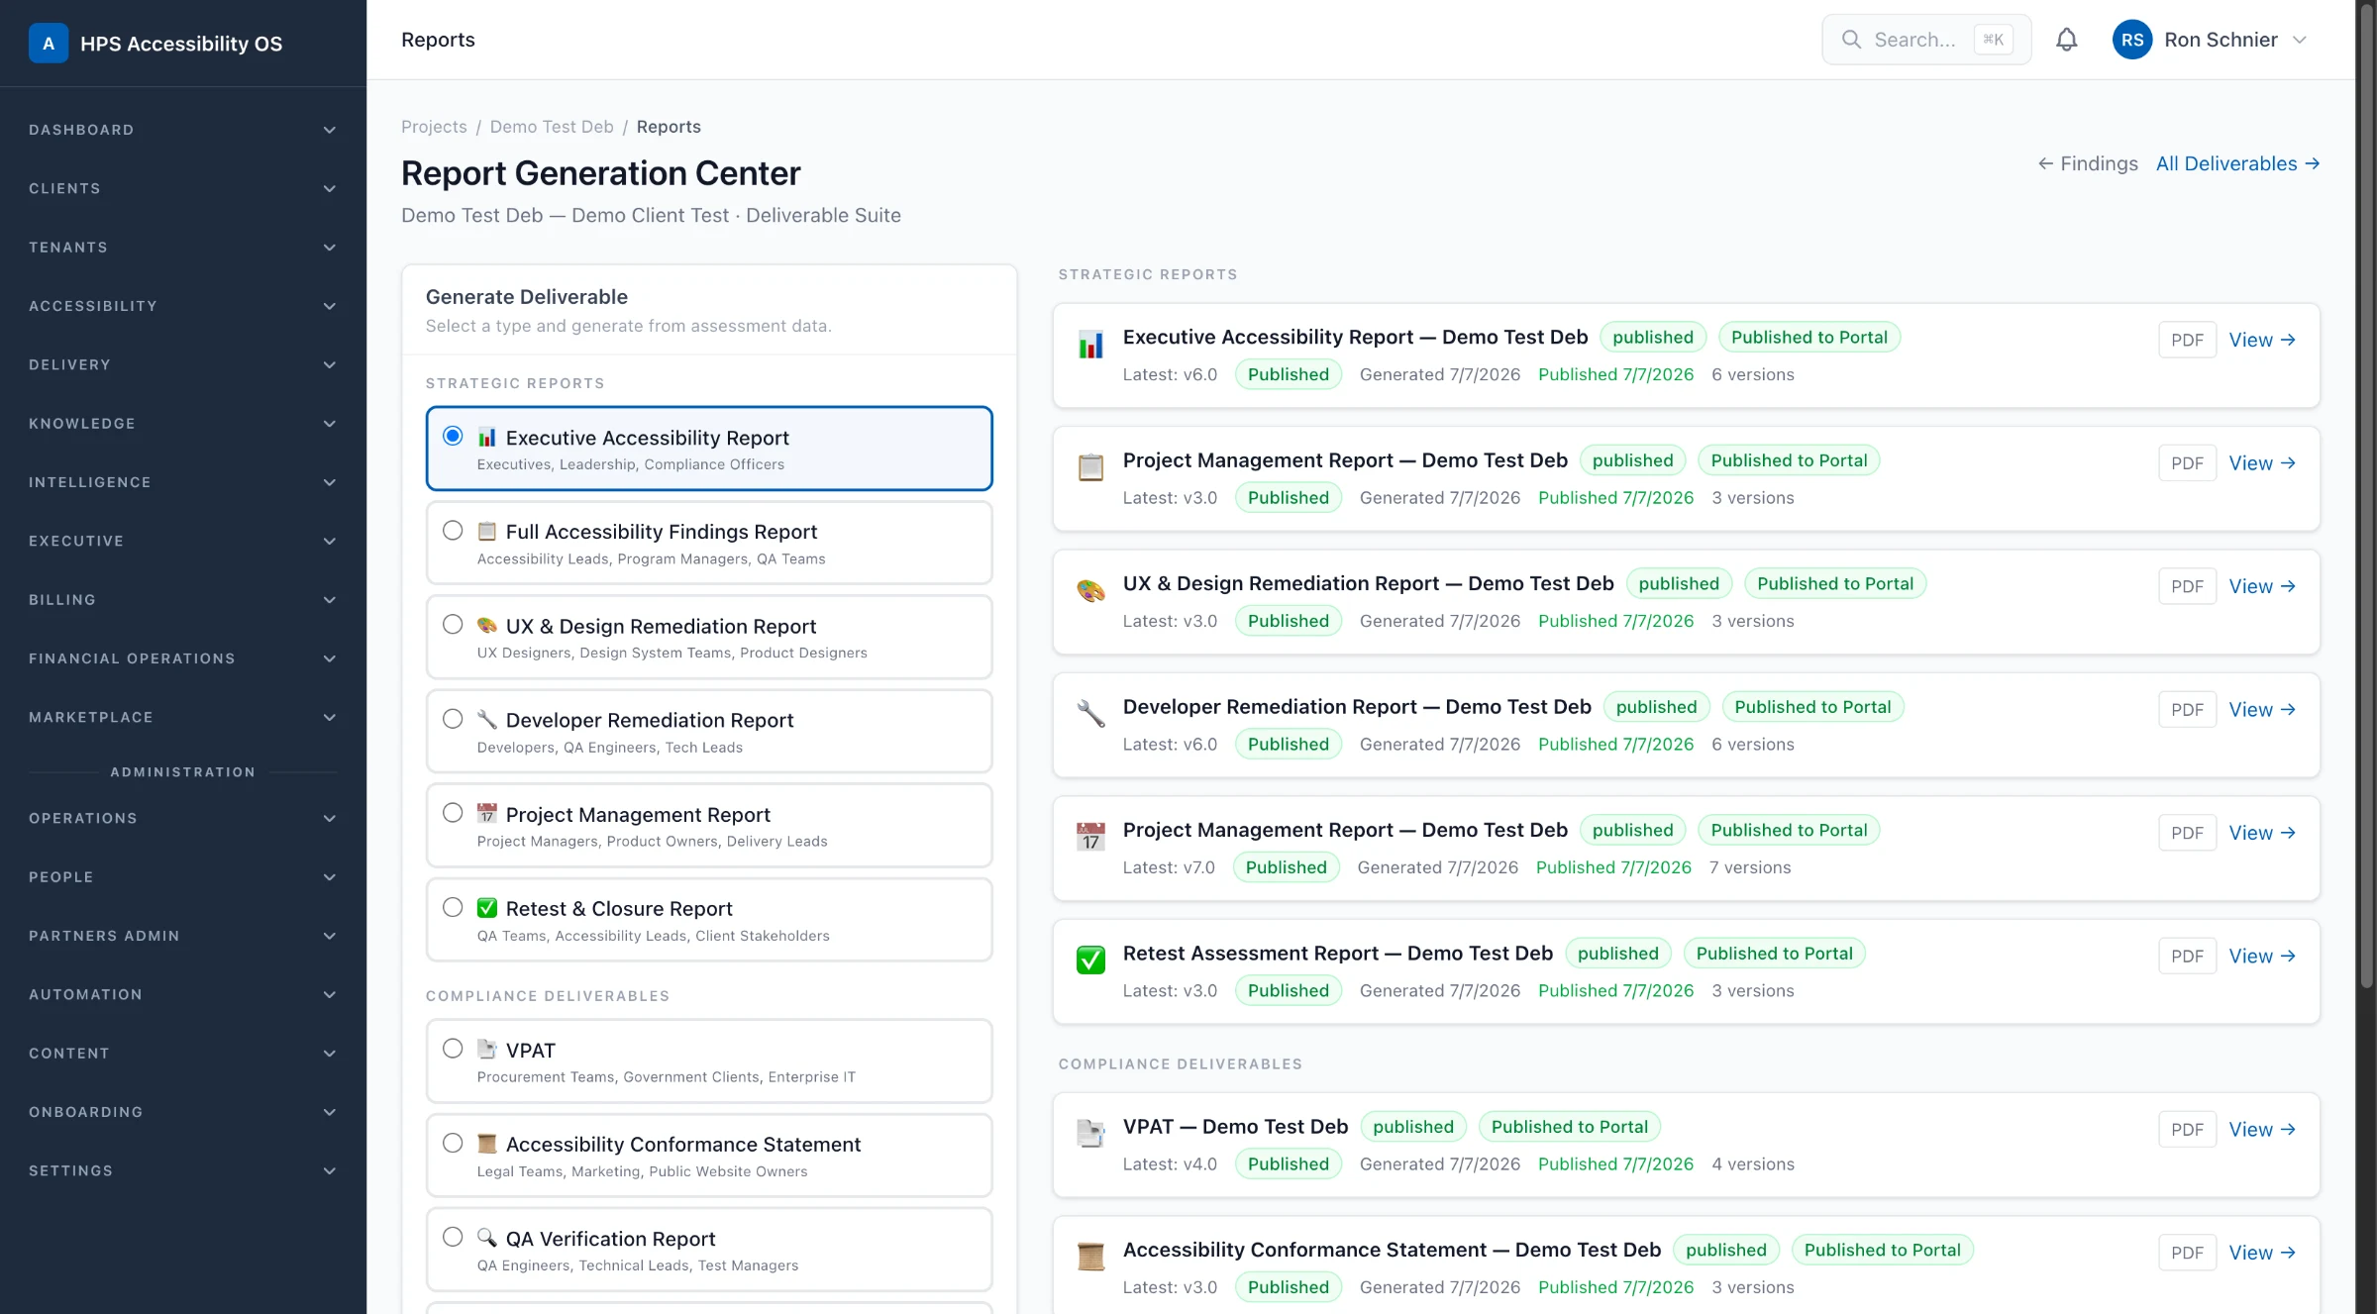Click '6 versions' on Executive Accessibility Report card
The height and width of the screenshot is (1314, 2377).
tap(1752, 374)
